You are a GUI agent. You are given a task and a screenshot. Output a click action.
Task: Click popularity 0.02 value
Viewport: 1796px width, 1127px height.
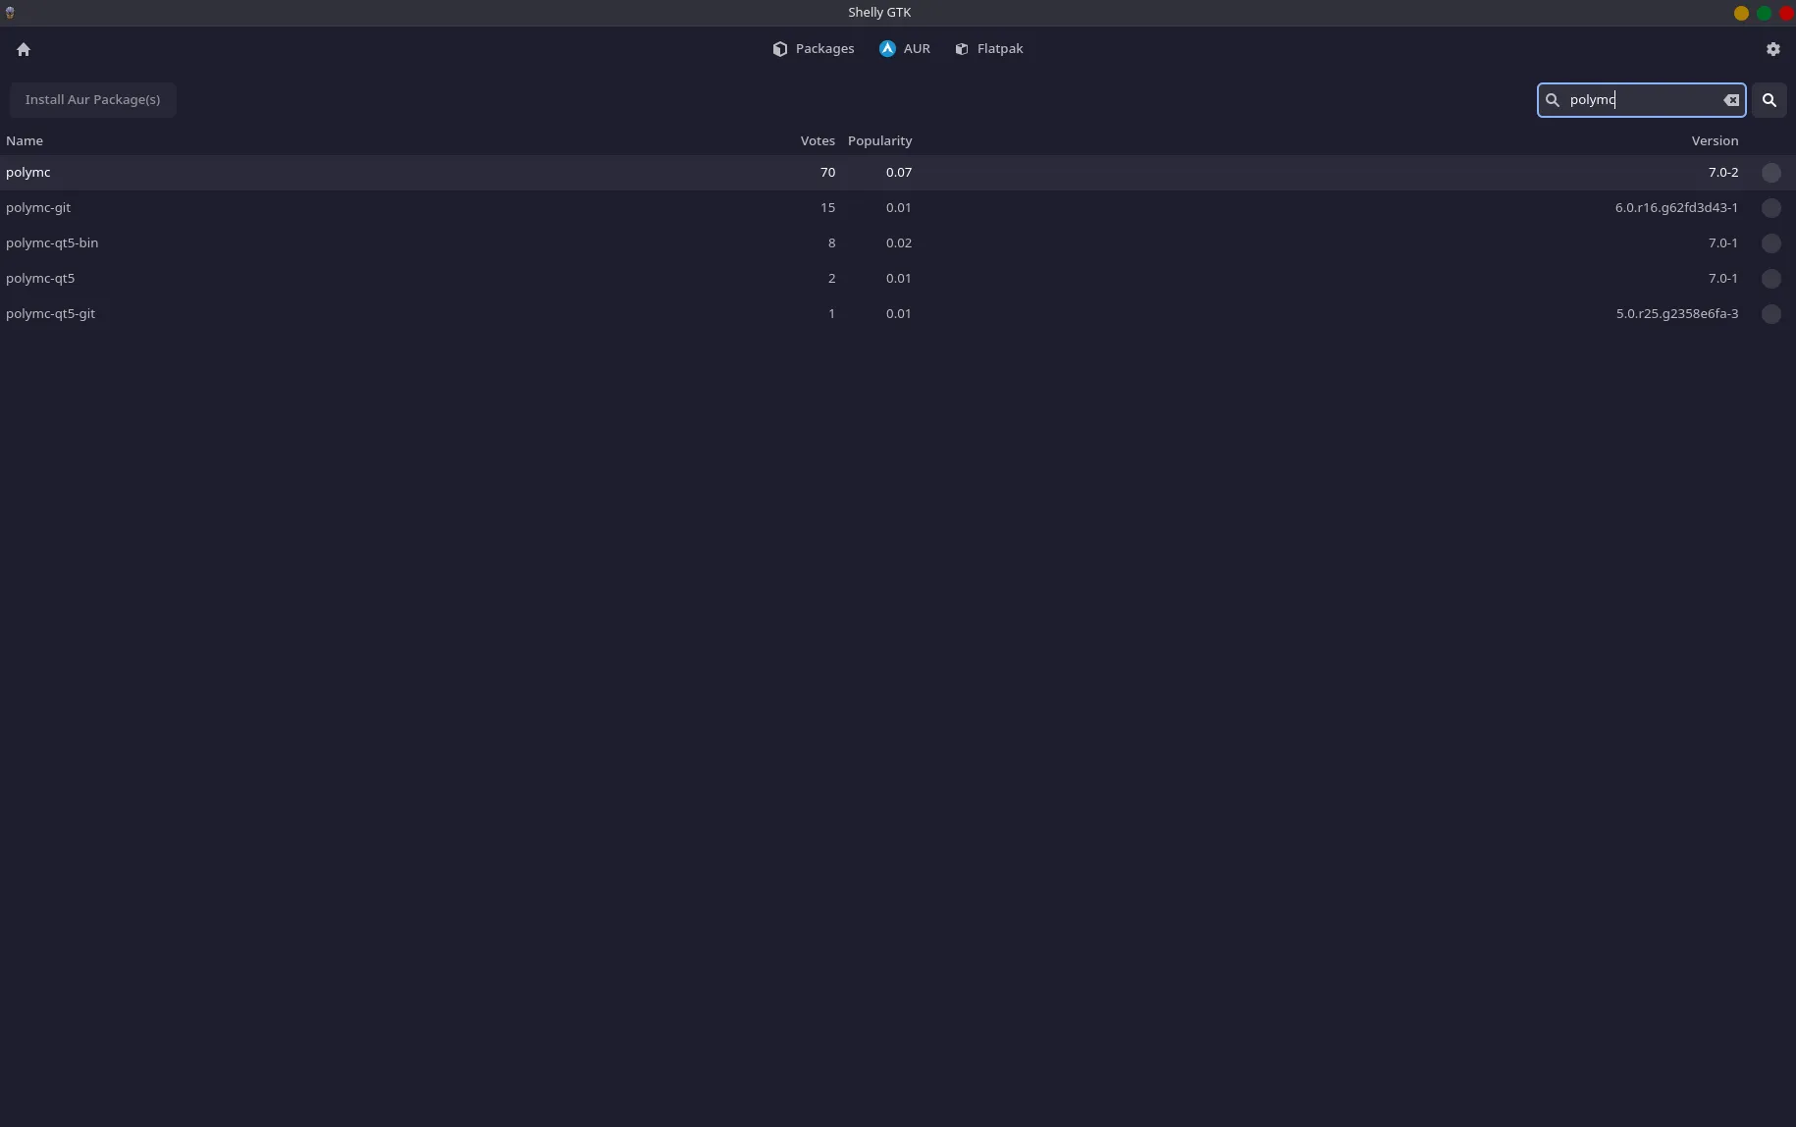898,243
